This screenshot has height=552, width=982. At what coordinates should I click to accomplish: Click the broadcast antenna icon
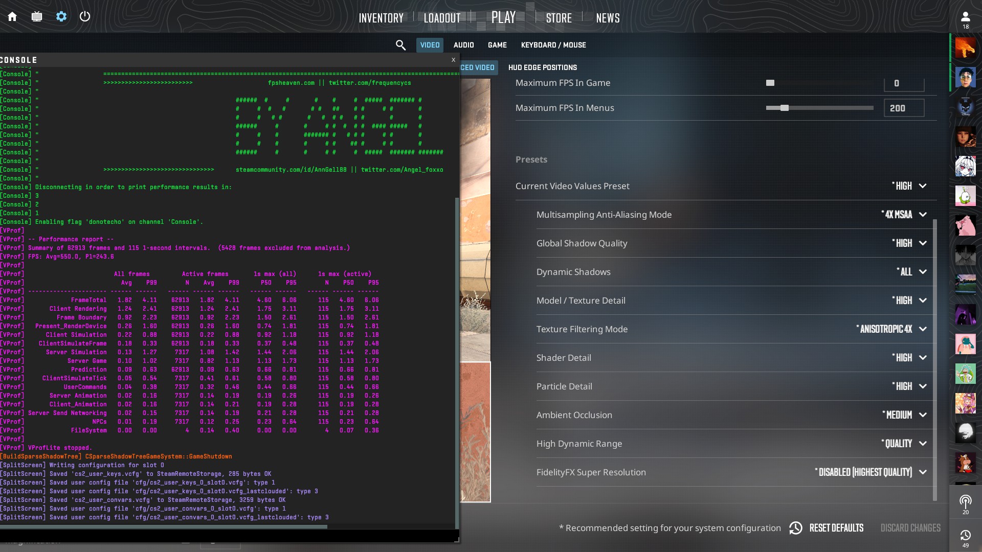[965, 501]
